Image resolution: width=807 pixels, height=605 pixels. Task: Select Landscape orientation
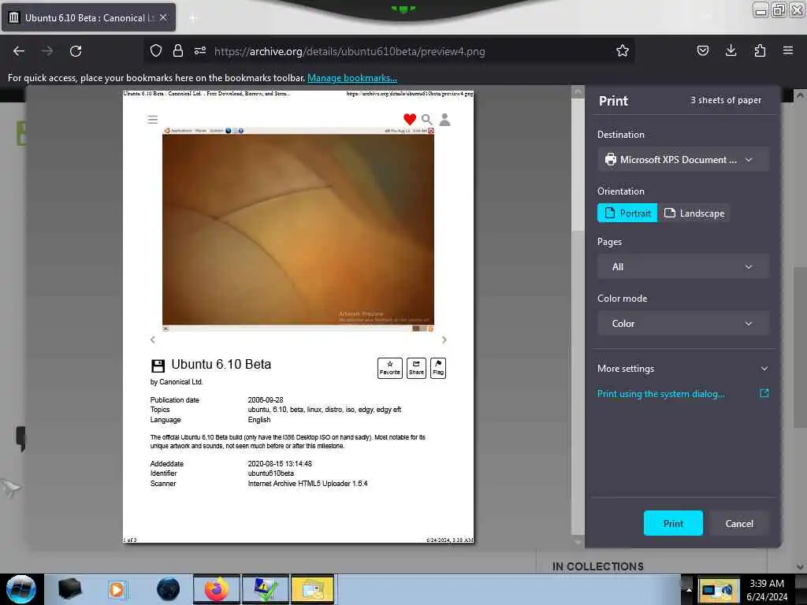pyautogui.click(x=694, y=213)
